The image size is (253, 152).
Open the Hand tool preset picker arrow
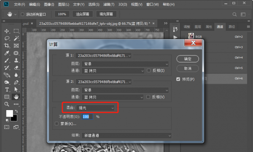(x=15, y=14)
